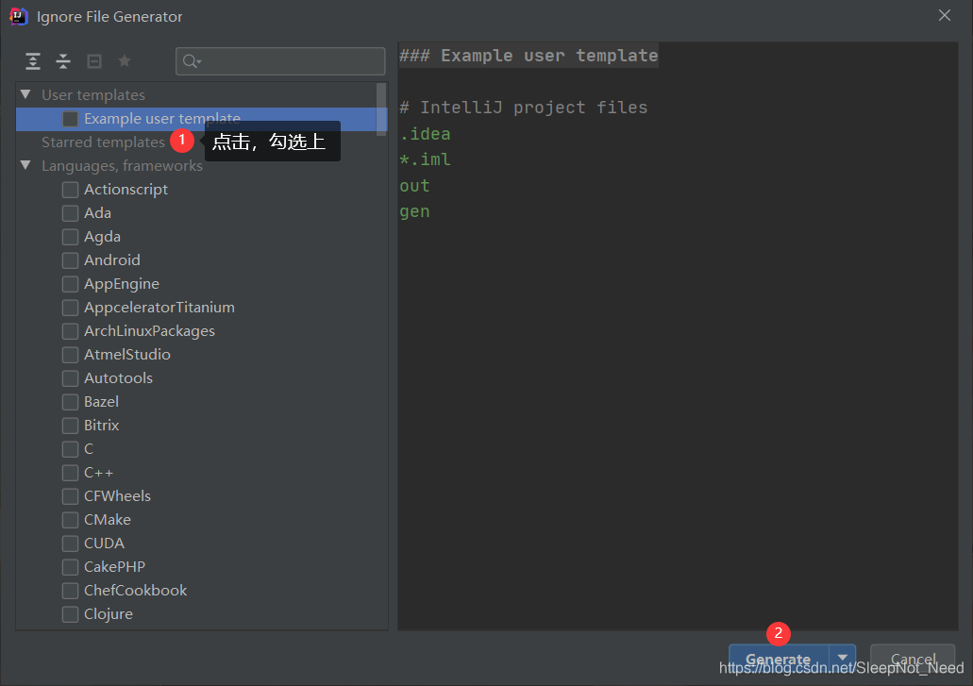973x686 pixels.
Task: Enable the AppEngine checkbox
Action: pos(70,283)
